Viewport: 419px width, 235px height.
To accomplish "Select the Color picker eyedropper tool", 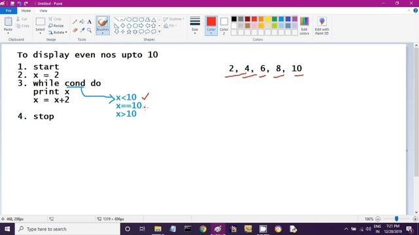I will pos(82,30).
